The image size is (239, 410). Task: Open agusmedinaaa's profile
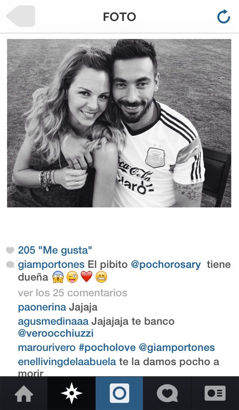pyautogui.click(x=53, y=321)
